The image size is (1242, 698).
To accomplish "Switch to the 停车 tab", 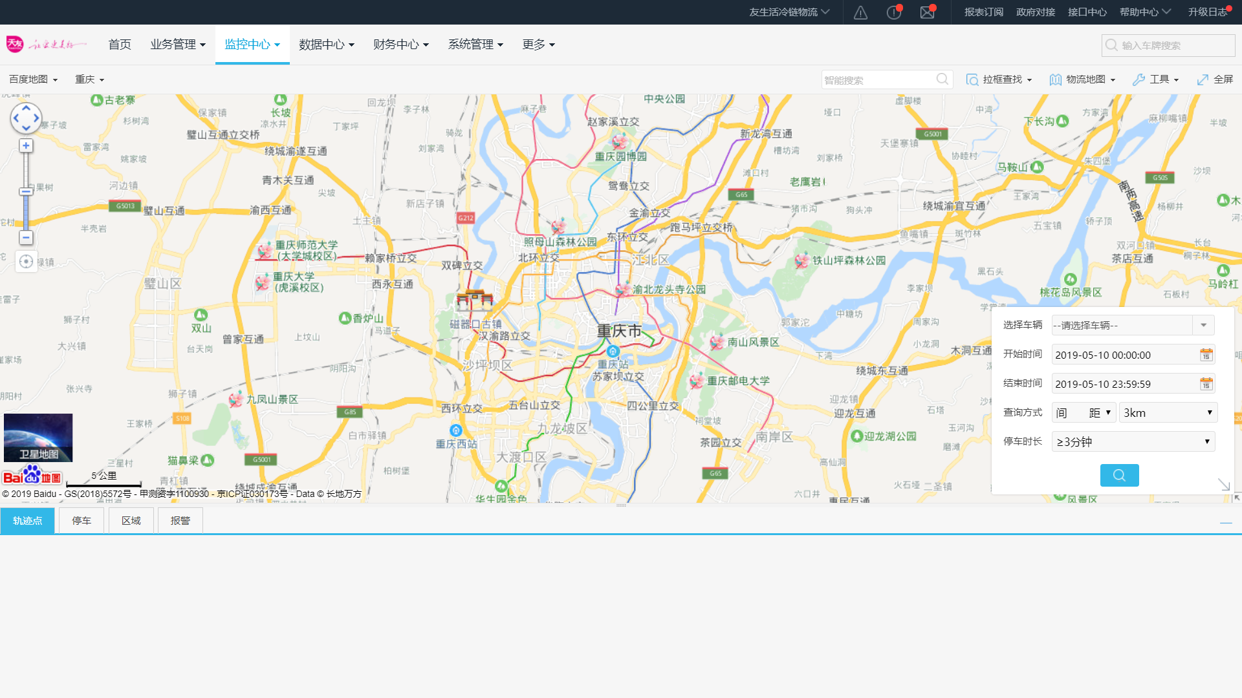I will 82,520.
